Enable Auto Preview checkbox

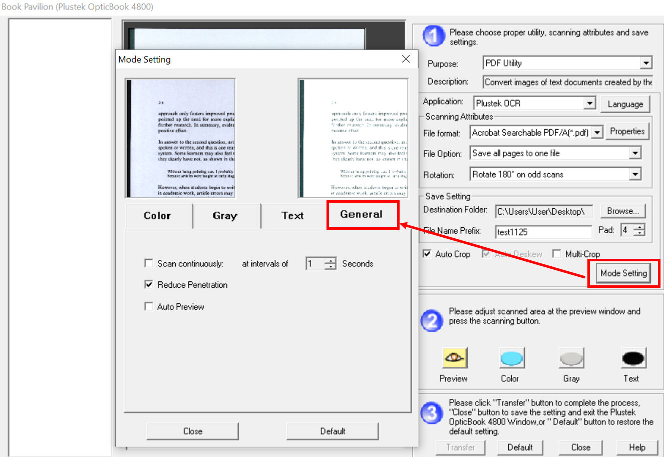(149, 306)
